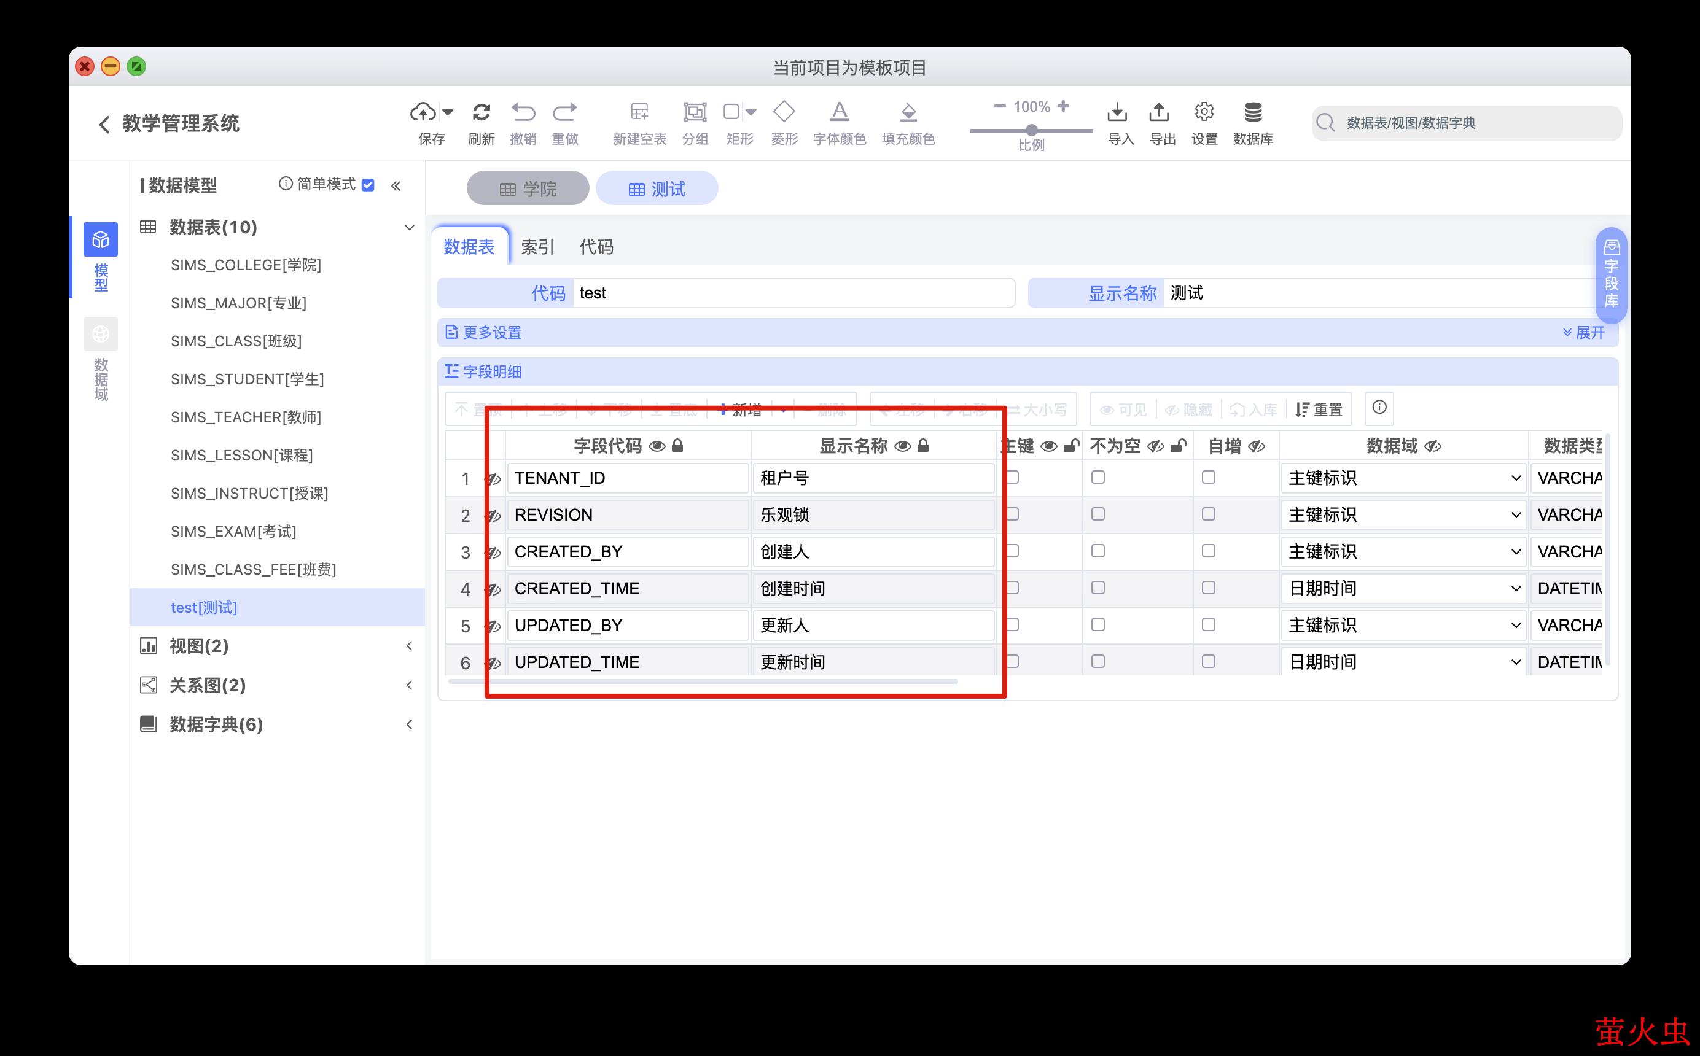Click the zoom scale slider handle
1700x1056 pixels.
[1032, 130]
